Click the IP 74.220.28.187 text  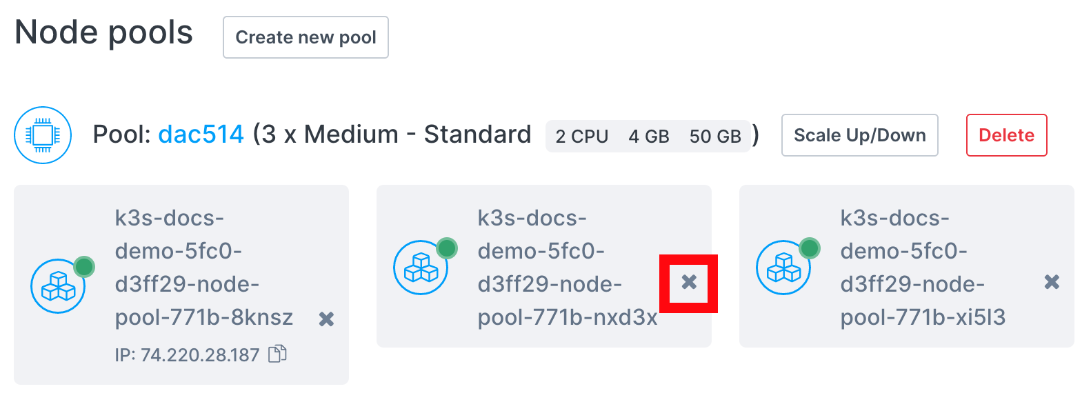coord(187,355)
